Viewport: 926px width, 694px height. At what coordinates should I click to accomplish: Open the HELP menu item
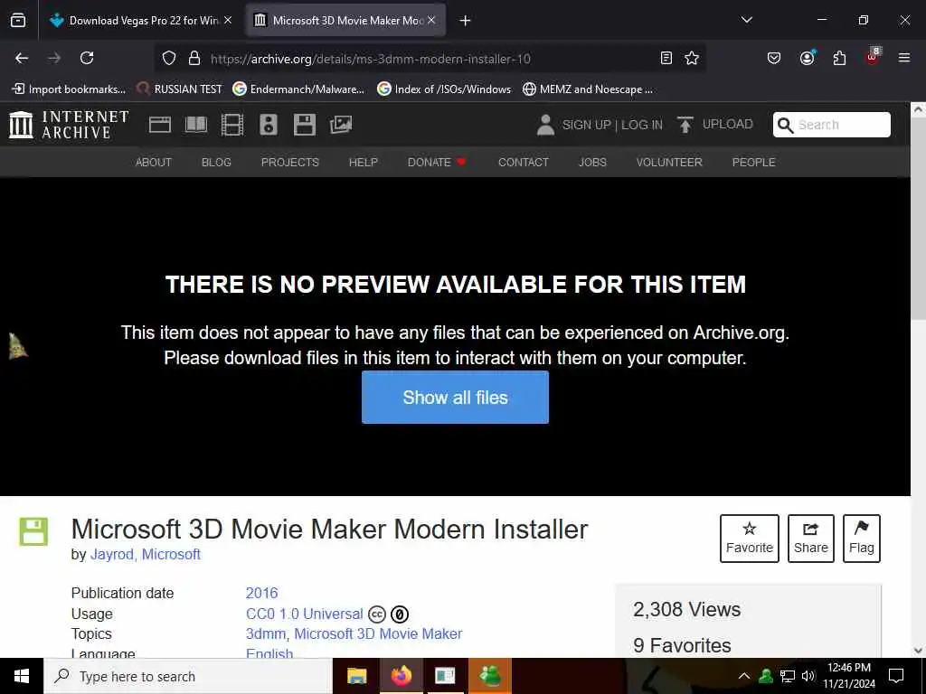364,163
